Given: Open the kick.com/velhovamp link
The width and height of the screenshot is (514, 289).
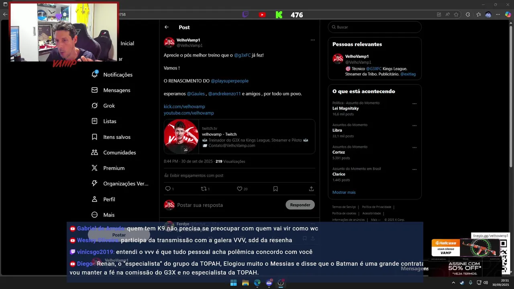Looking at the screenshot, I should click(x=184, y=106).
